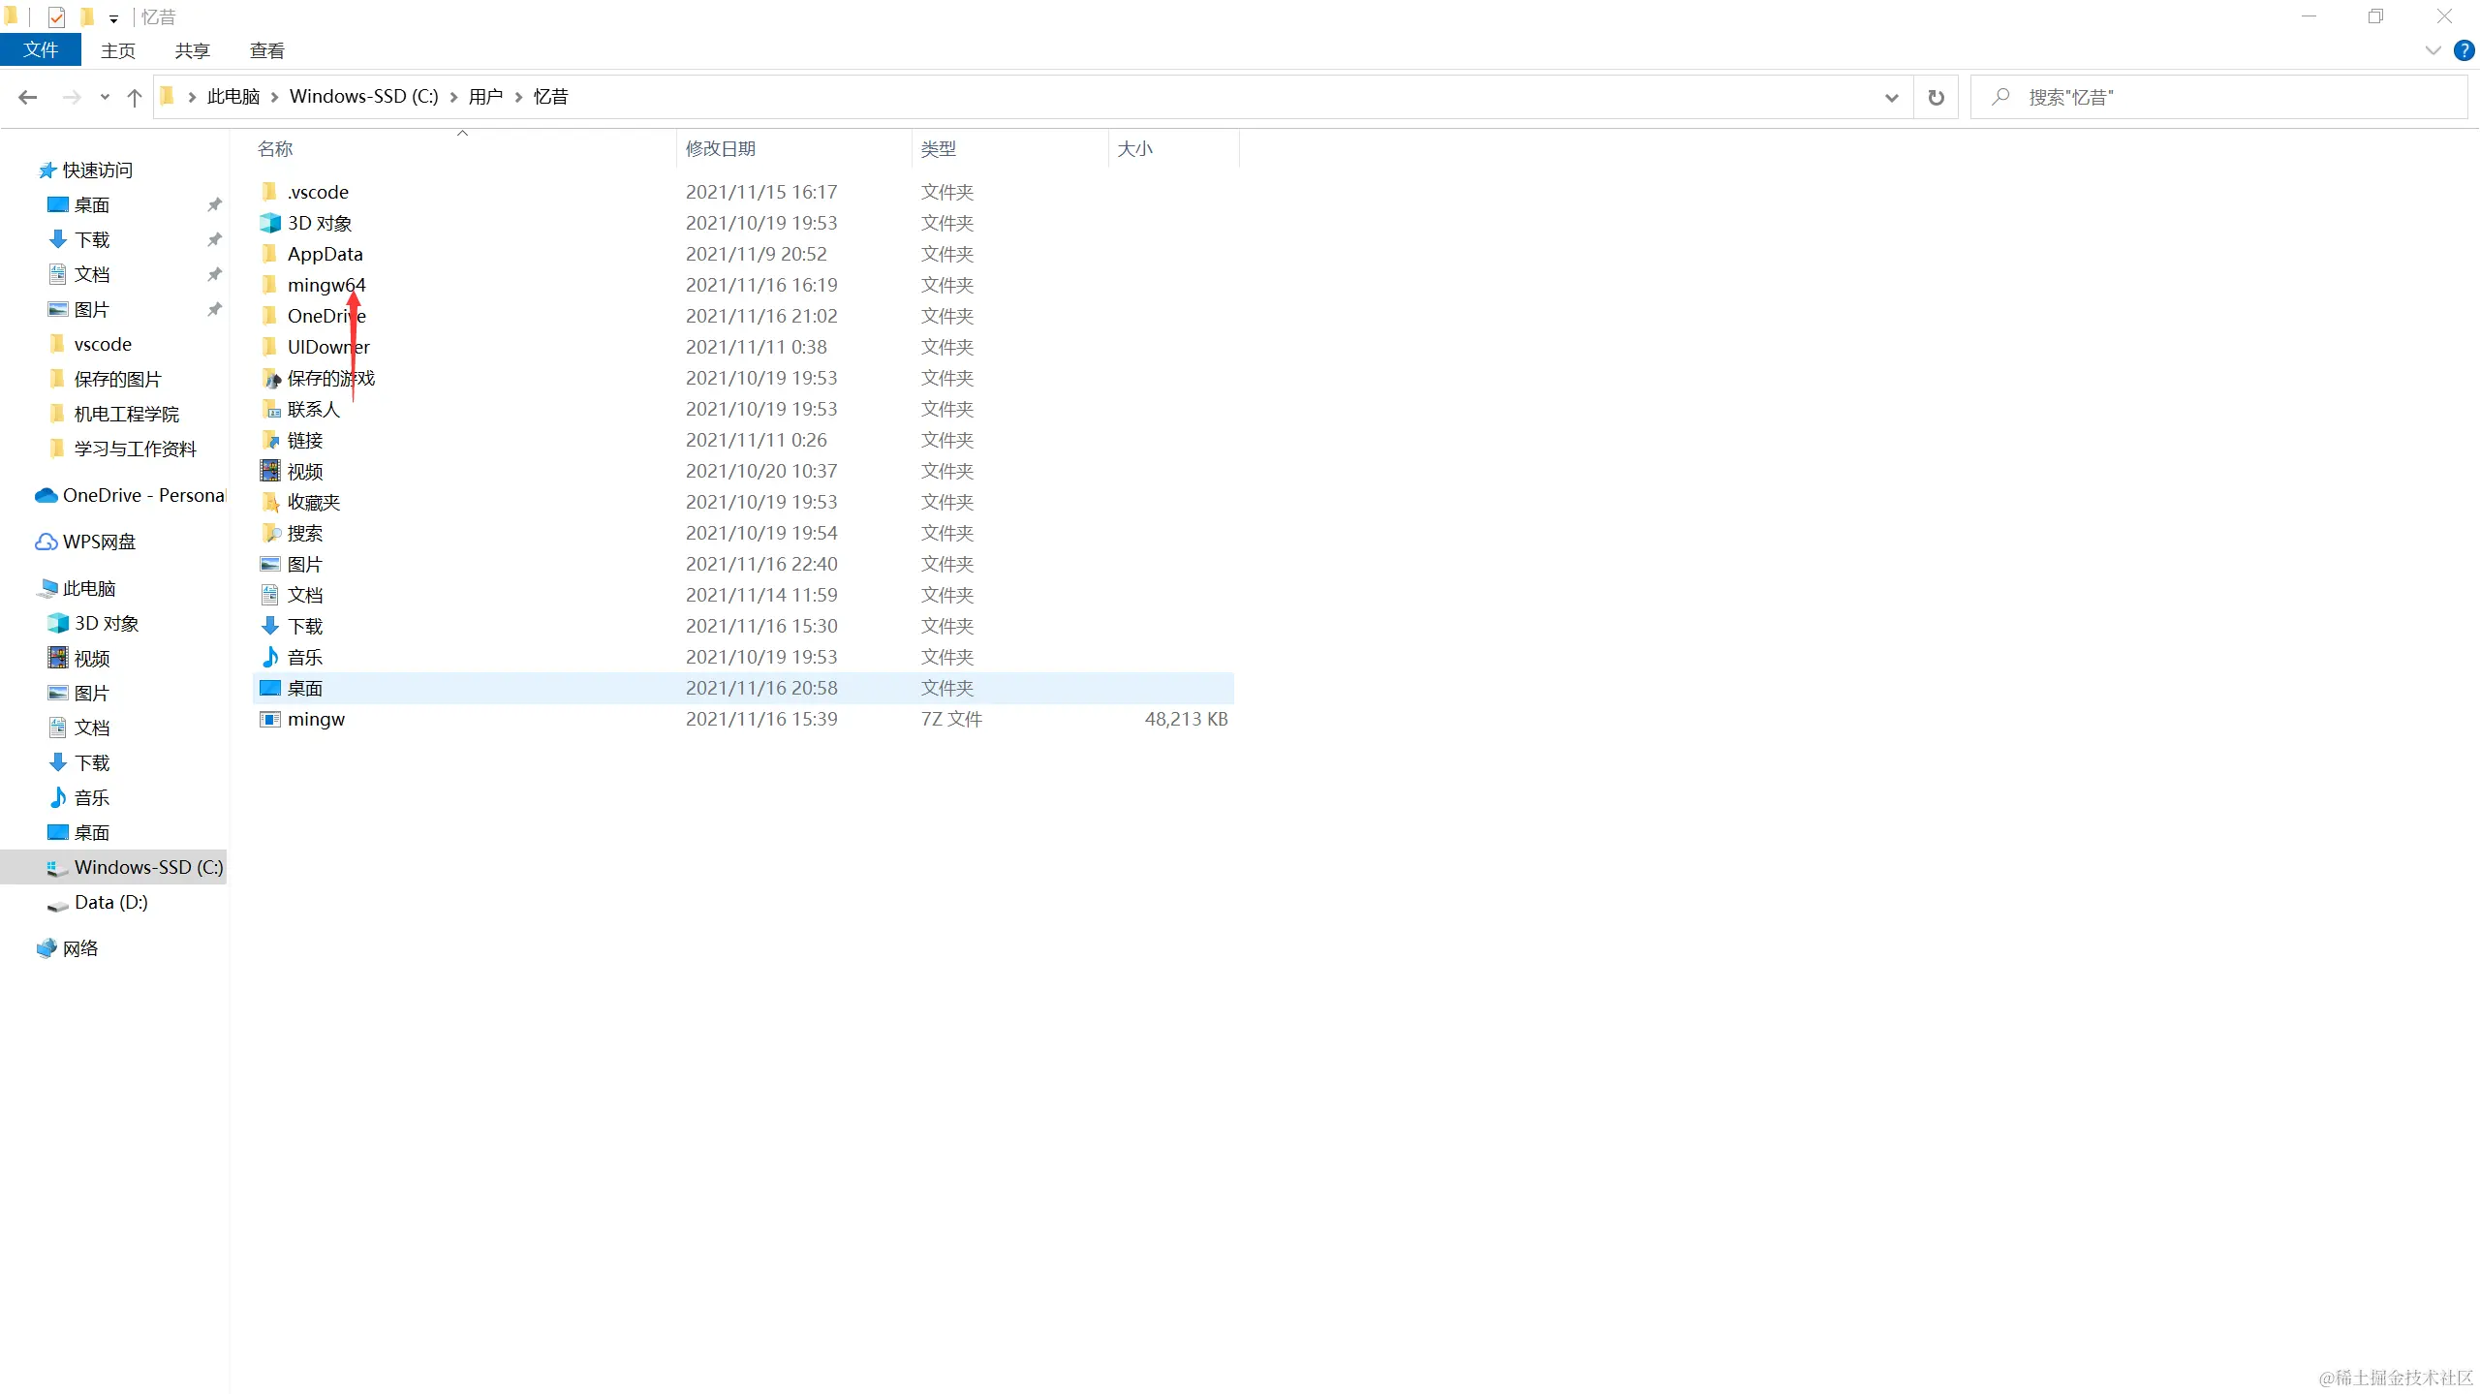Click the Up one level arrow
Image resolution: width=2480 pixels, height=1394 pixels.
pos(135,97)
